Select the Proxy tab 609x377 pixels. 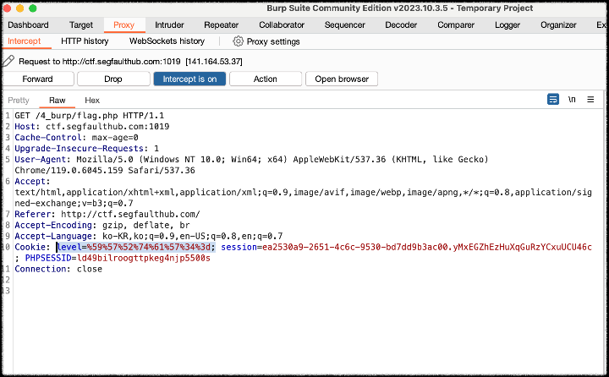click(x=123, y=25)
